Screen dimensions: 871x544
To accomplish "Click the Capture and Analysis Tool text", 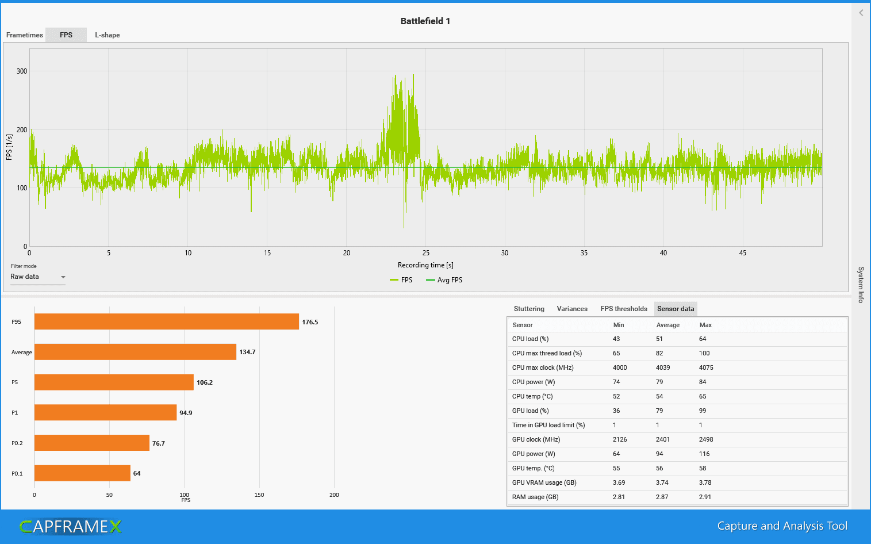I will 782,526.
